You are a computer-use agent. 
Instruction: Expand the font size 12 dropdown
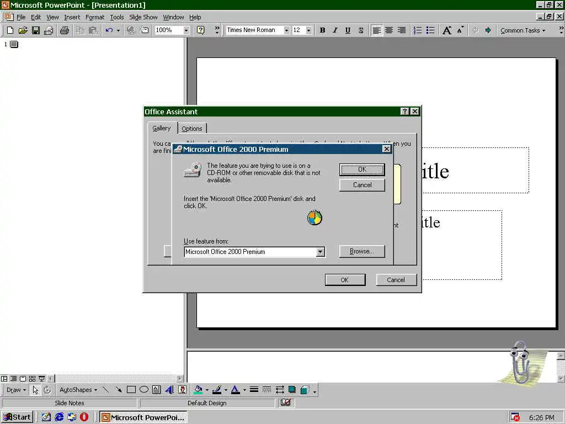click(309, 30)
